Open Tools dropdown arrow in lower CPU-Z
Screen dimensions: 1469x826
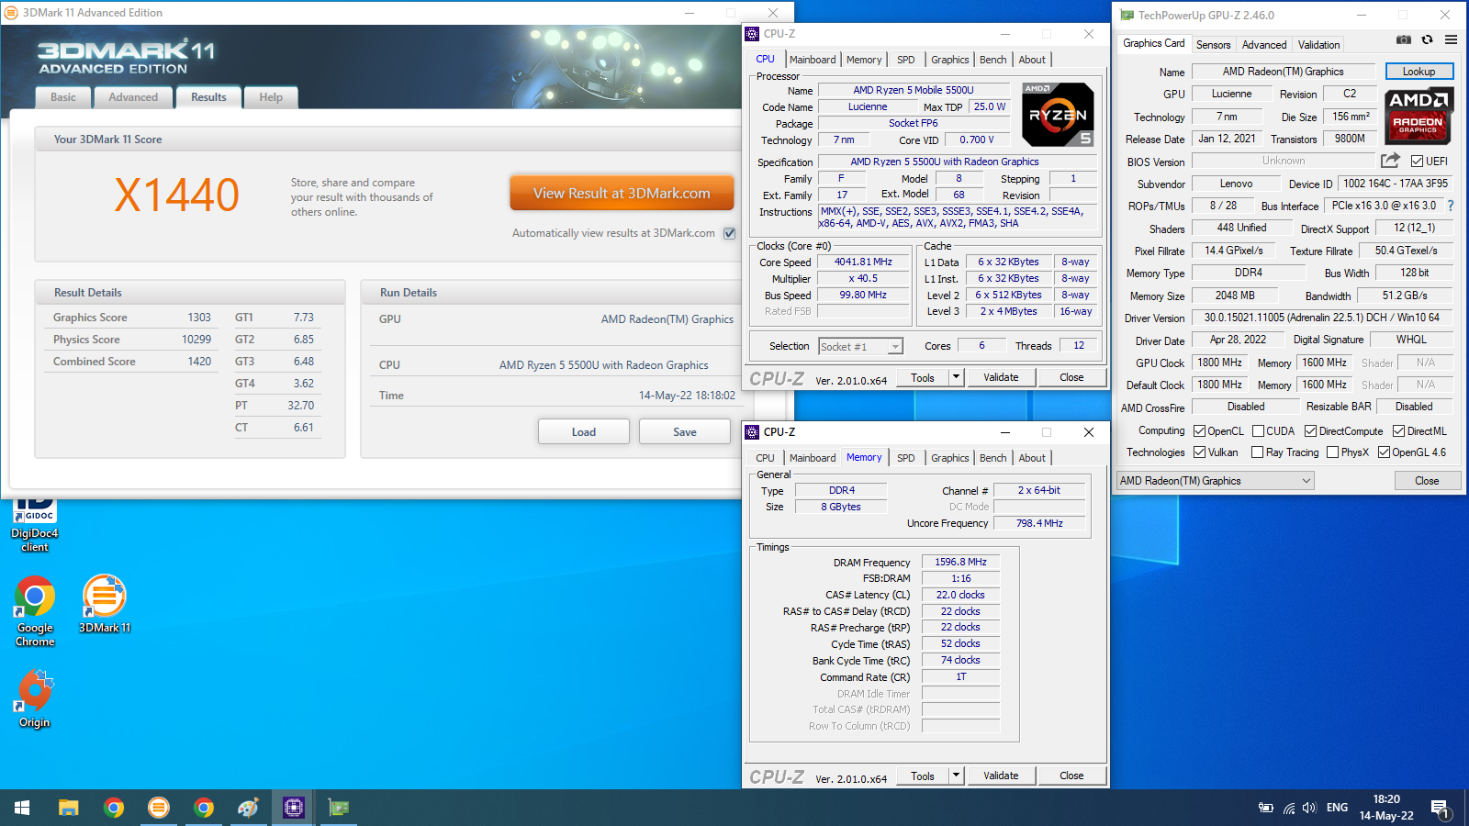coord(956,775)
